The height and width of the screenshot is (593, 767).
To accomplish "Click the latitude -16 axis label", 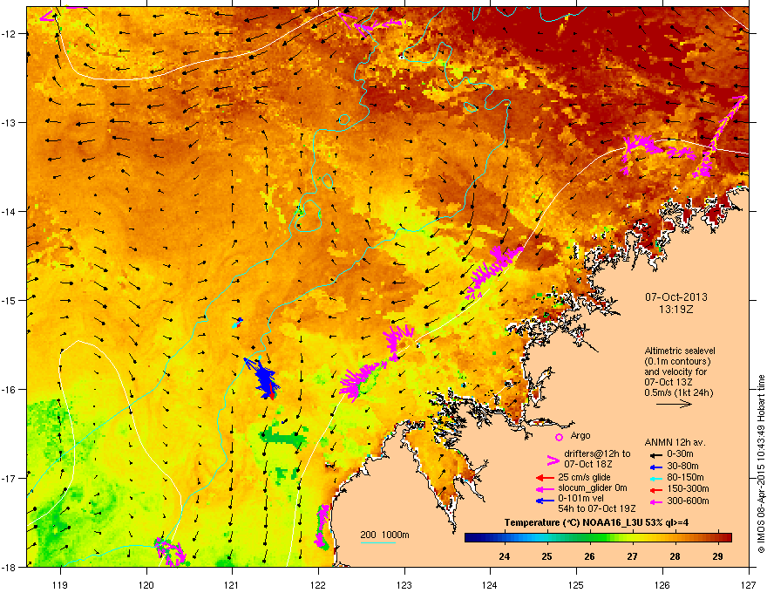I will click(x=10, y=390).
